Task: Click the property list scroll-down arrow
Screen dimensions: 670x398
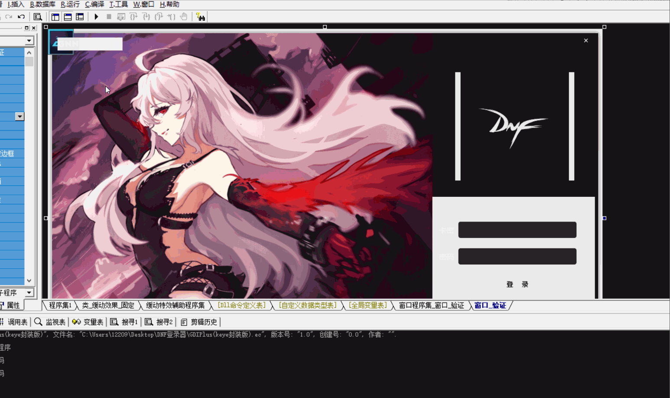Action: pos(29,281)
